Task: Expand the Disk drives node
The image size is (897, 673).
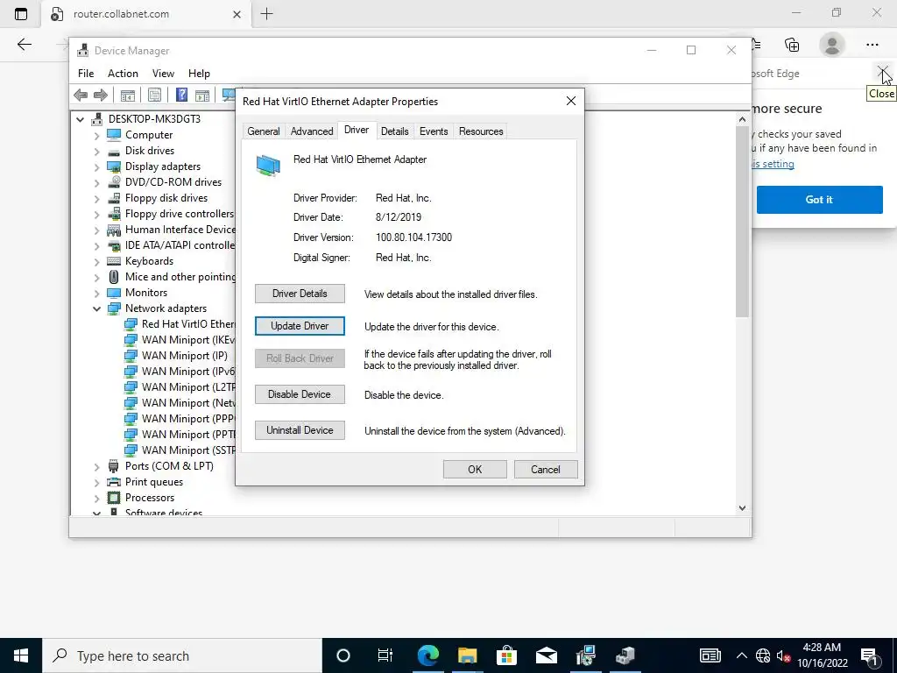Action: point(96,152)
